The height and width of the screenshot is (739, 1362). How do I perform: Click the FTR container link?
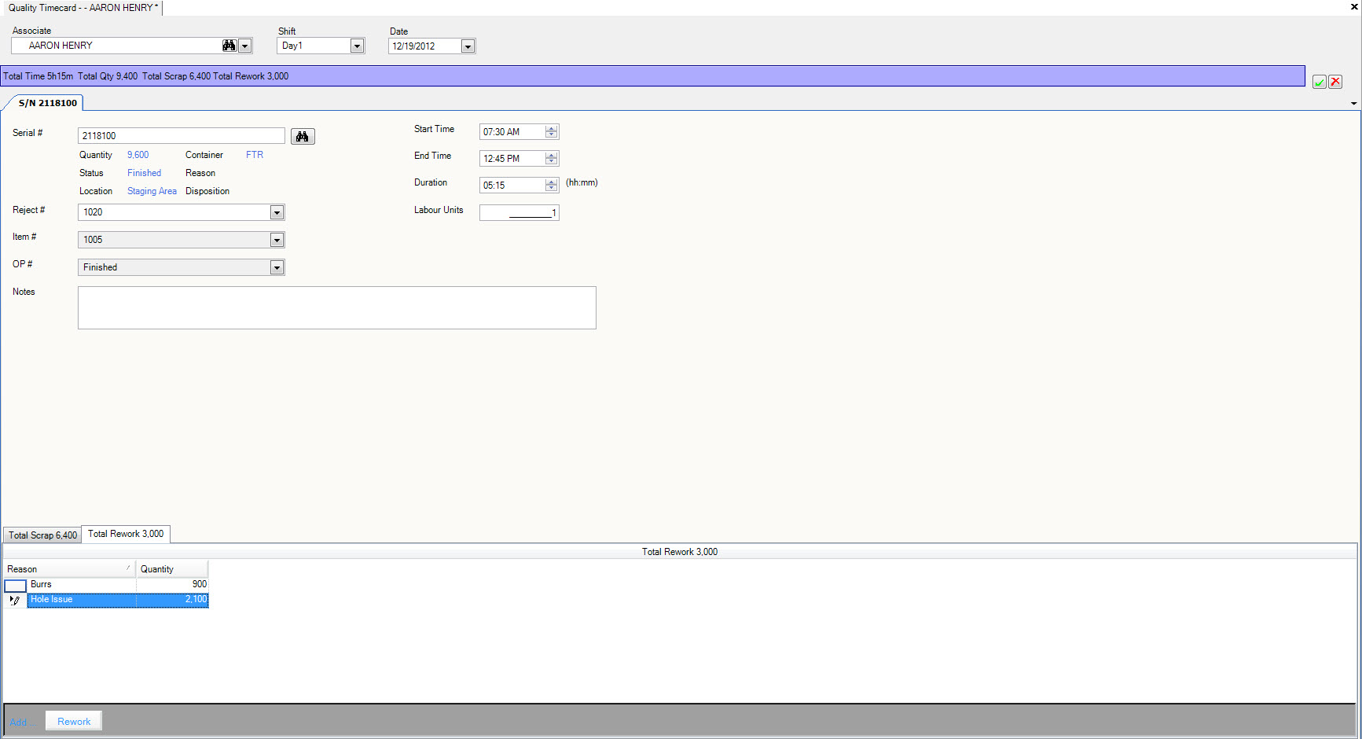pos(255,155)
